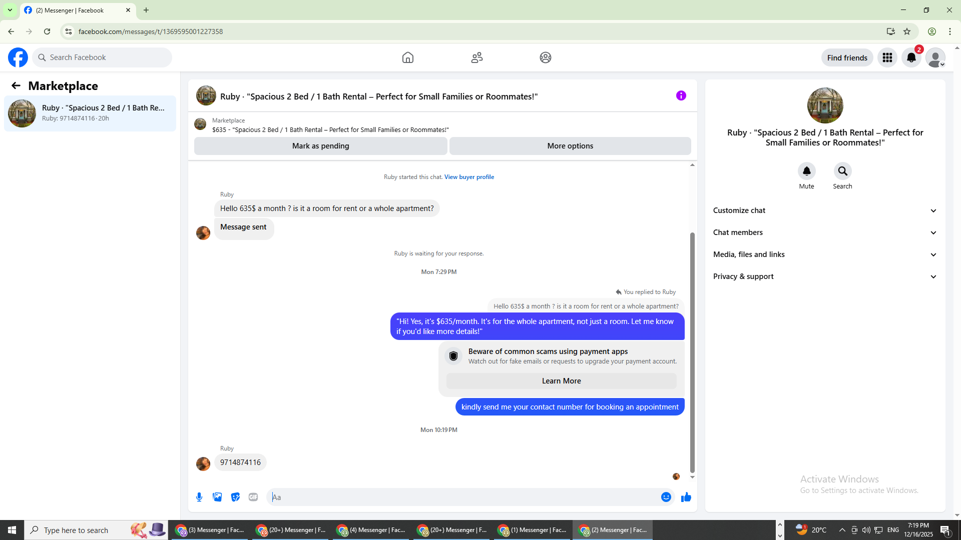Open More options for the listing
961x540 pixels.
(570, 146)
